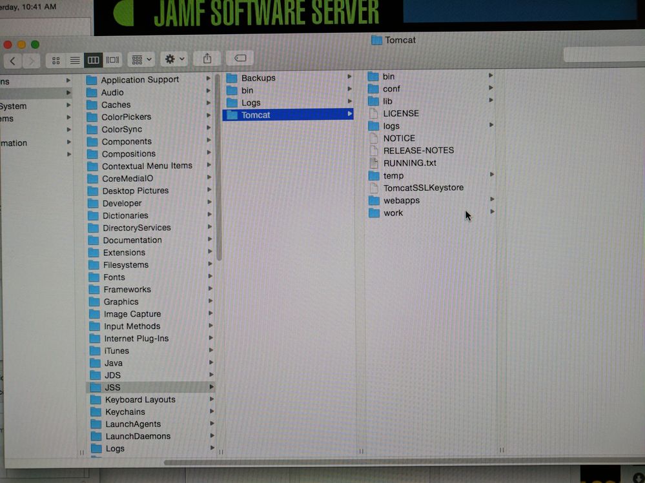Click the Tomcat folder icon in title bar
Screen dimensions: 645x483
(376, 40)
